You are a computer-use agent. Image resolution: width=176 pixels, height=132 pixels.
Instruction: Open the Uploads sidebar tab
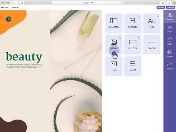coord(170,66)
